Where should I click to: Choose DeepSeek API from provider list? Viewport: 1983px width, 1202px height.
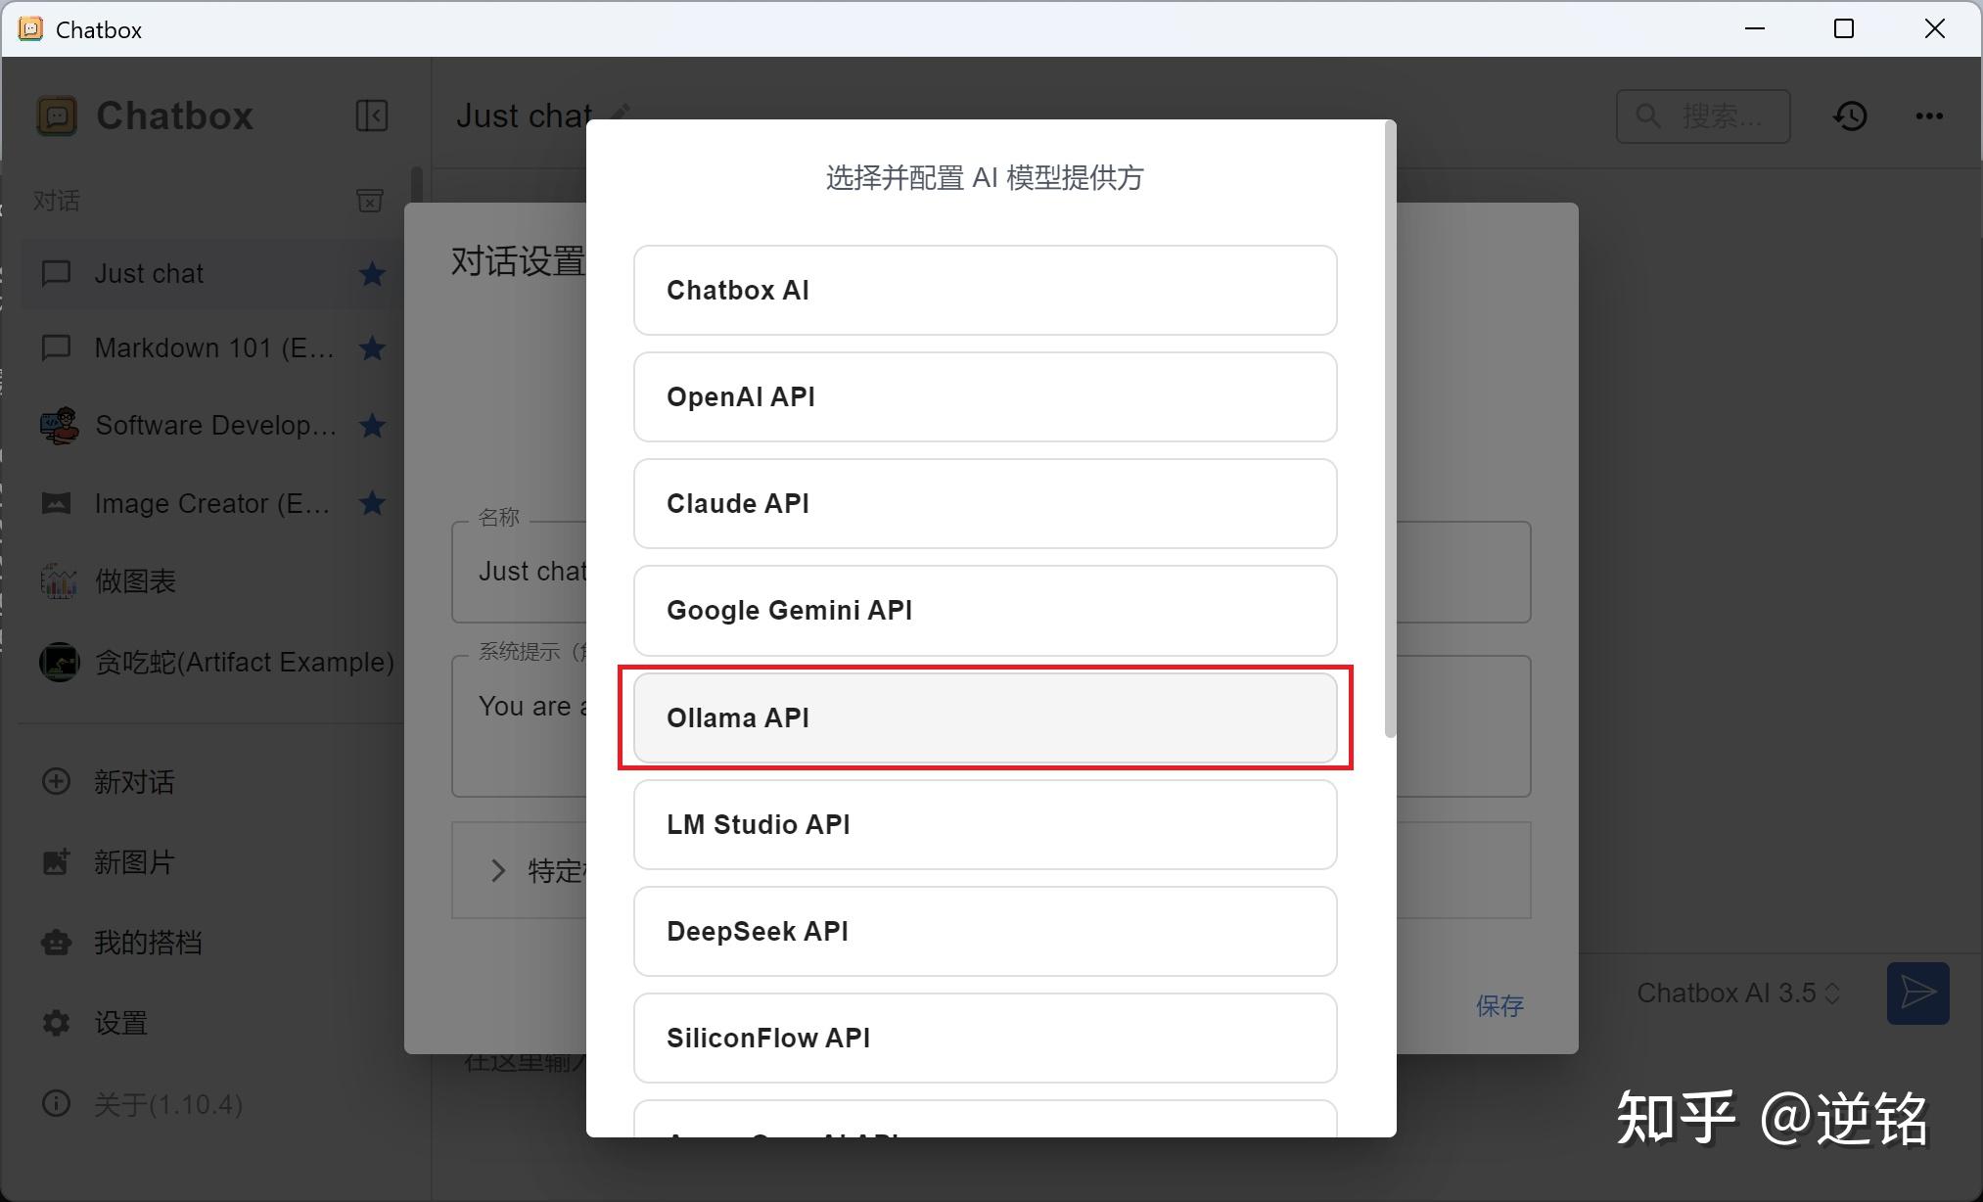coord(985,931)
